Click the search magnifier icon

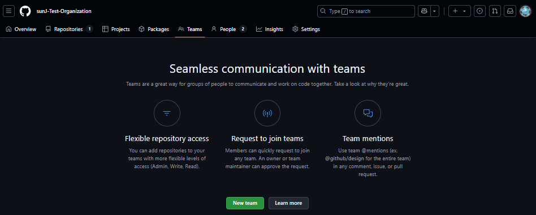point(323,11)
